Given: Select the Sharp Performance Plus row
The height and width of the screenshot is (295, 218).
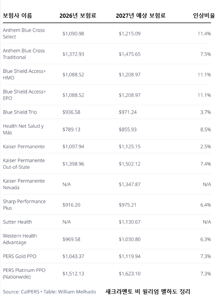Looking at the screenshot, I should [x=107, y=205].
